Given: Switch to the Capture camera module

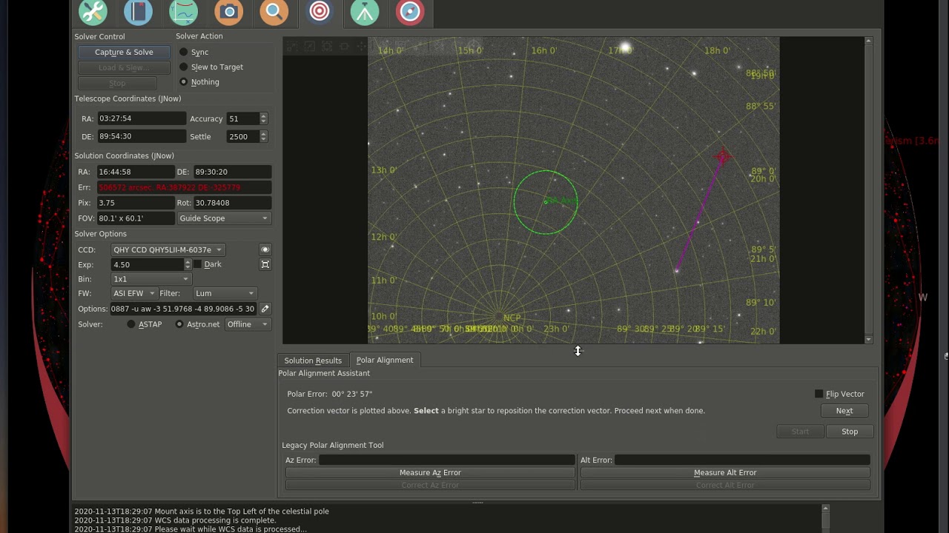Looking at the screenshot, I should [x=229, y=12].
